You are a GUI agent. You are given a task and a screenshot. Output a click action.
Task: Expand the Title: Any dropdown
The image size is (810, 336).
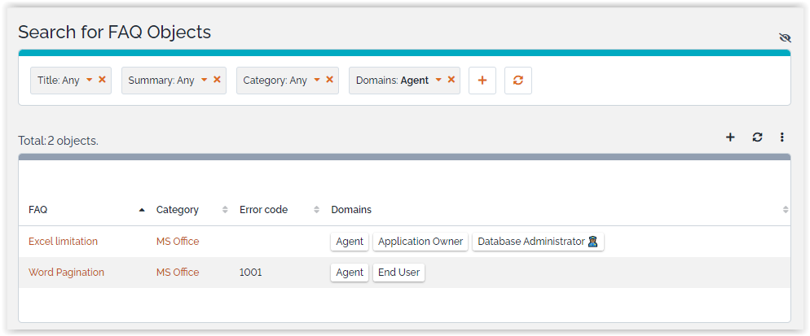pyautogui.click(x=90, y=80)
